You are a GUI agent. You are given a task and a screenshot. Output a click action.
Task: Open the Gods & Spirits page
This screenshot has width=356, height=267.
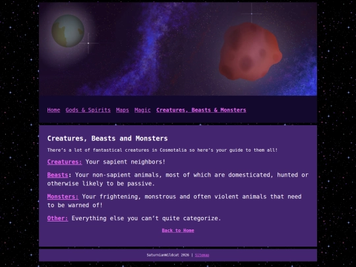point(88,110)
